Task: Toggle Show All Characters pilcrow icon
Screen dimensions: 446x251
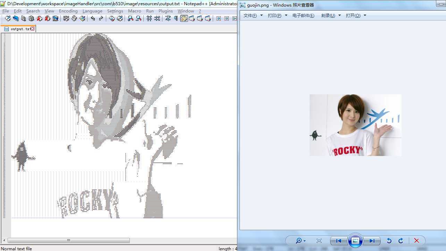Action: pyautogui.click(x=176, y=18)
